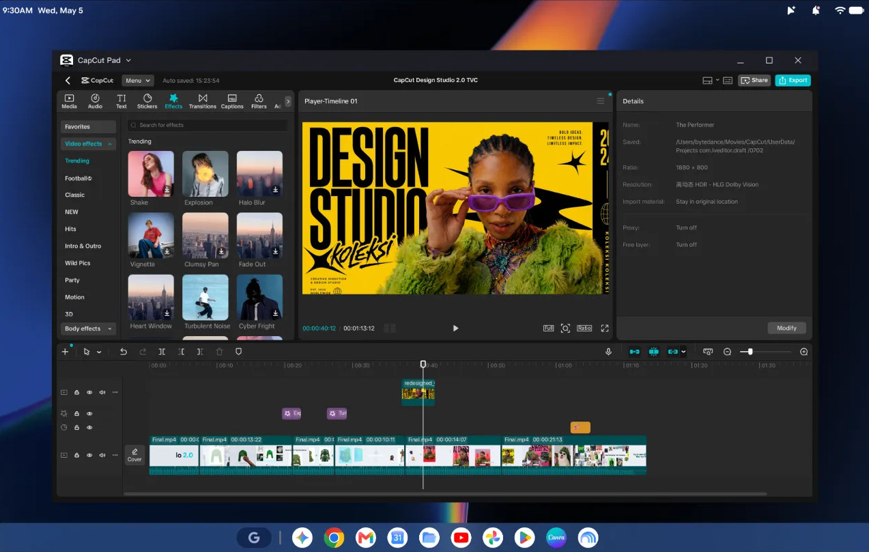Open the Audio tab
The height and width of the screenshot is (552, 869).
point(95,101)
